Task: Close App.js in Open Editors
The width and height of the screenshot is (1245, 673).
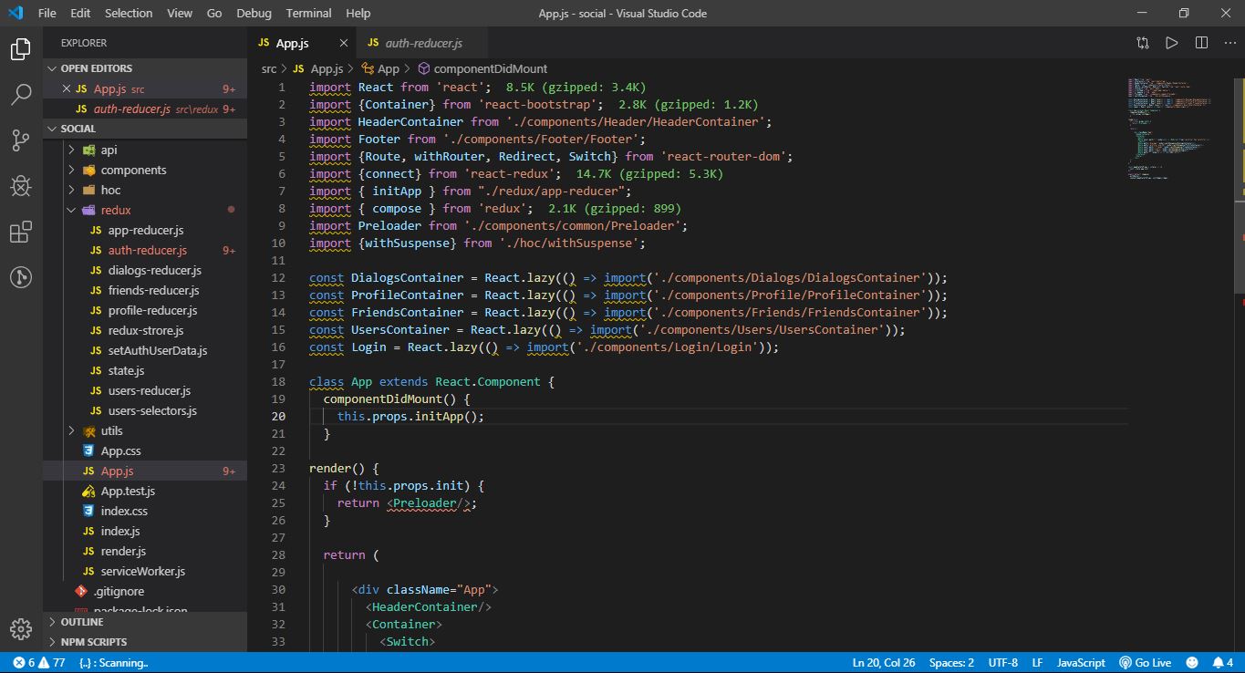Action: coord(66,88)
